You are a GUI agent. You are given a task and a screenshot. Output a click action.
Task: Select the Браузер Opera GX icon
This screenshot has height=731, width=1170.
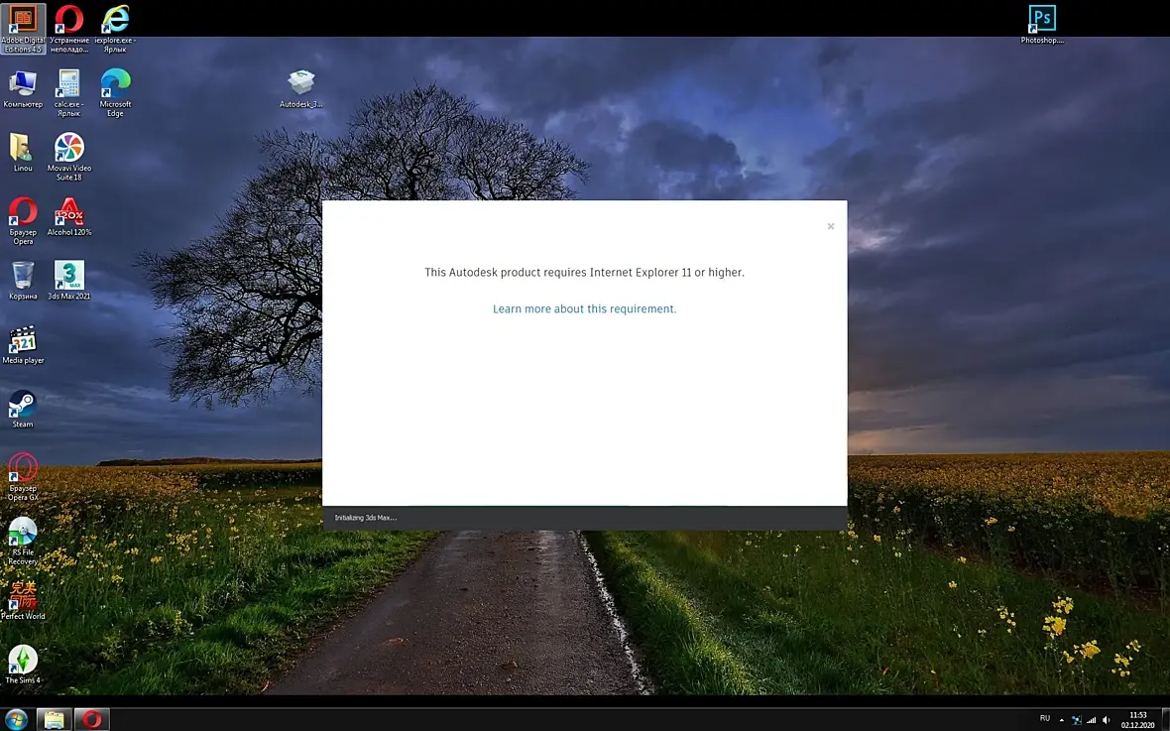coord(23,476)
